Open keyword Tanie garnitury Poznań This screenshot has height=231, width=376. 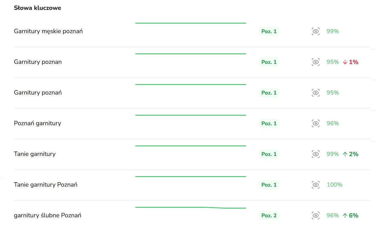tap(46, 185)
